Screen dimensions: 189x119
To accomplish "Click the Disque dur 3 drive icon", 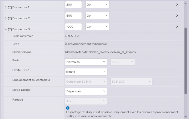I will pyautogui.click(x=10, y=30).
